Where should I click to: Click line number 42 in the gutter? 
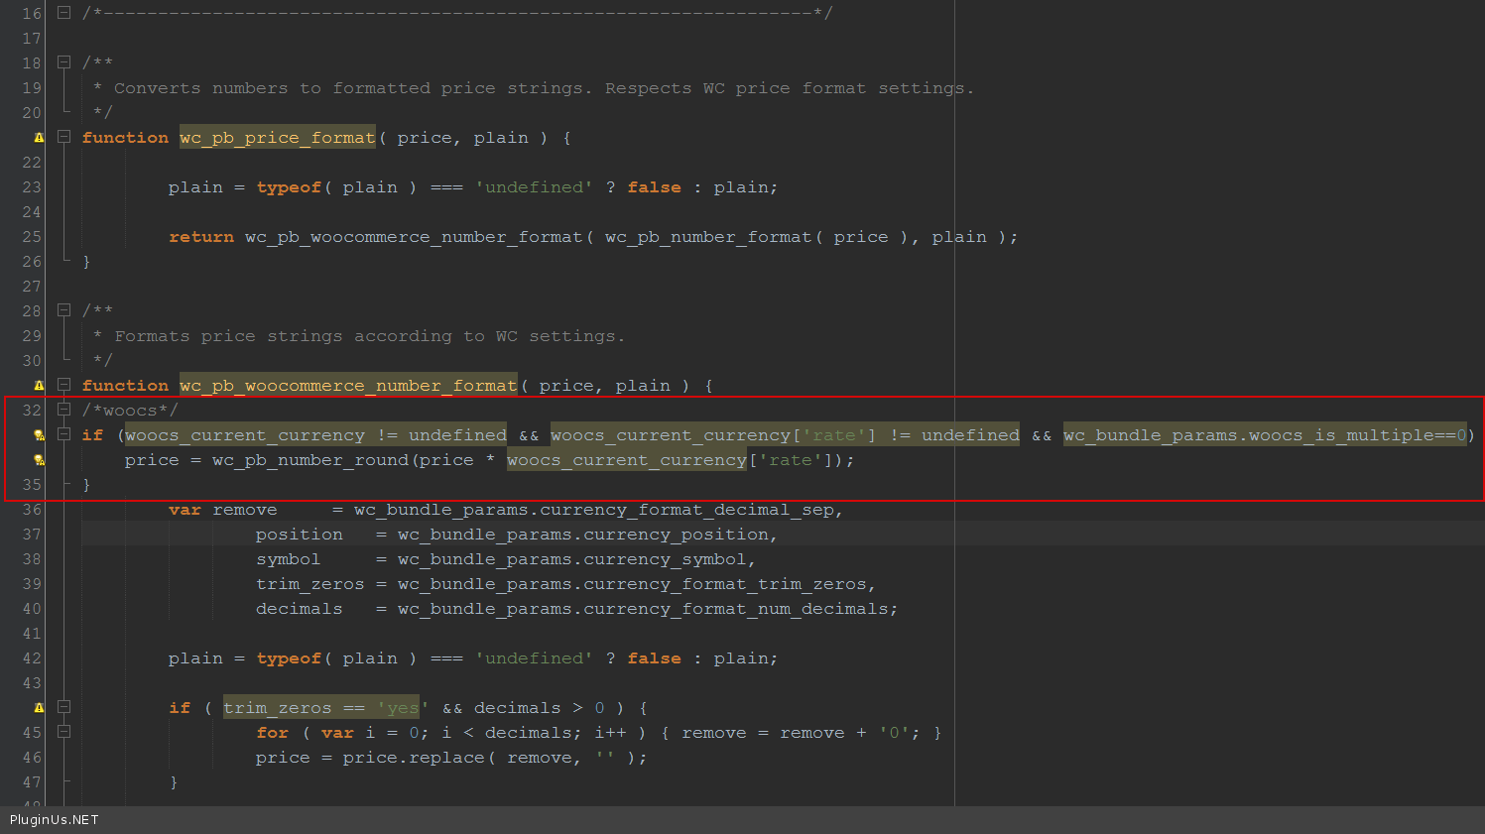[x=32, y=658]
